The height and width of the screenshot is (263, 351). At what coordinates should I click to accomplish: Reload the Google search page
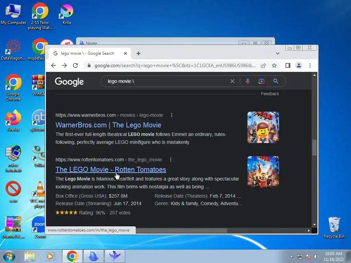pyautogui.click(x=75, y=65)
